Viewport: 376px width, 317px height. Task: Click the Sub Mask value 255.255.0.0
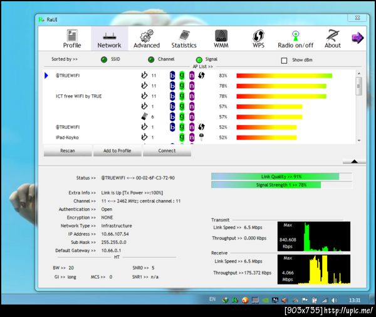tap(113, 242)
